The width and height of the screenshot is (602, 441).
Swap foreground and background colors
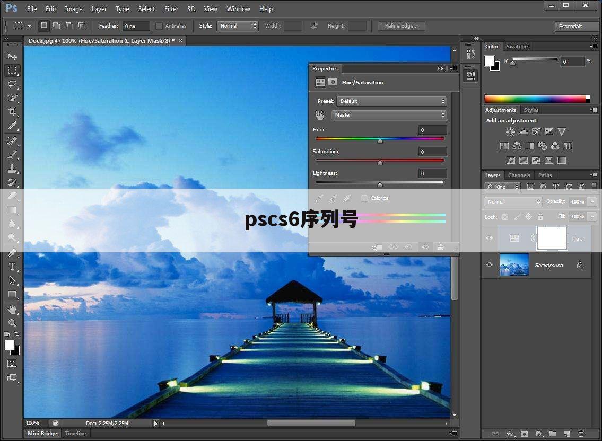click(x=16, y=334)
